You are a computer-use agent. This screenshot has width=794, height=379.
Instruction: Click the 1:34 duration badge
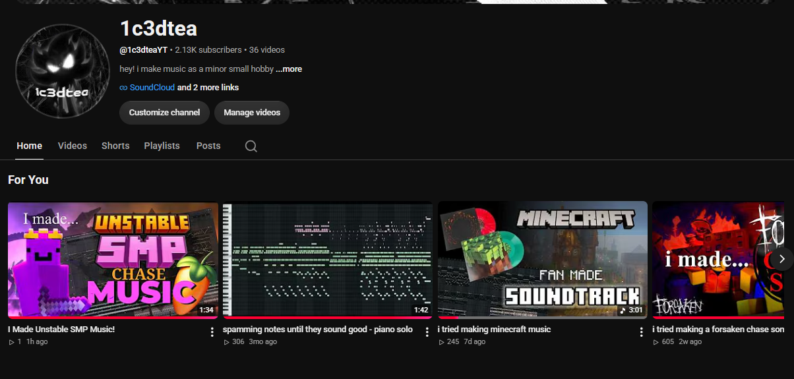click(206, 310)
